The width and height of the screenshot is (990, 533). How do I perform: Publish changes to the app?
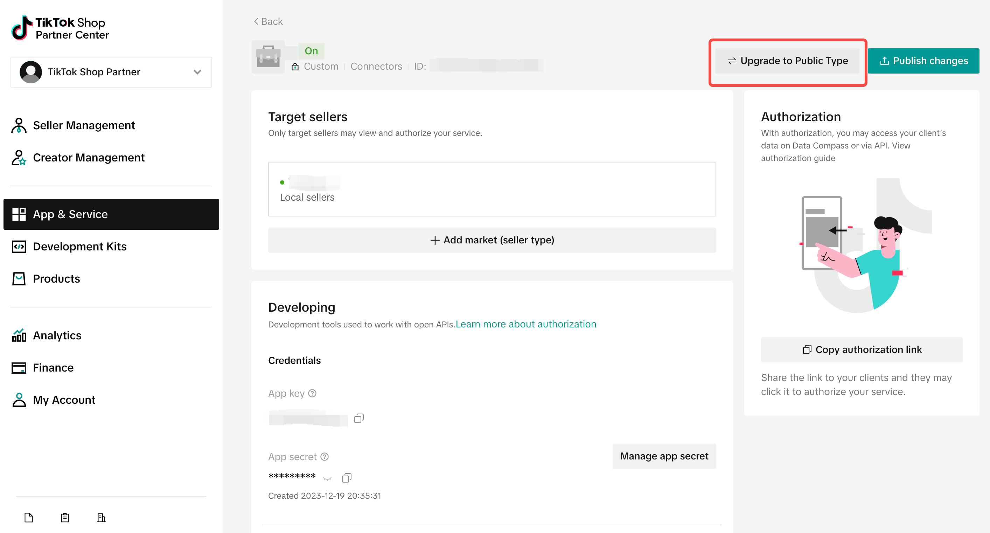pos(923,61)
